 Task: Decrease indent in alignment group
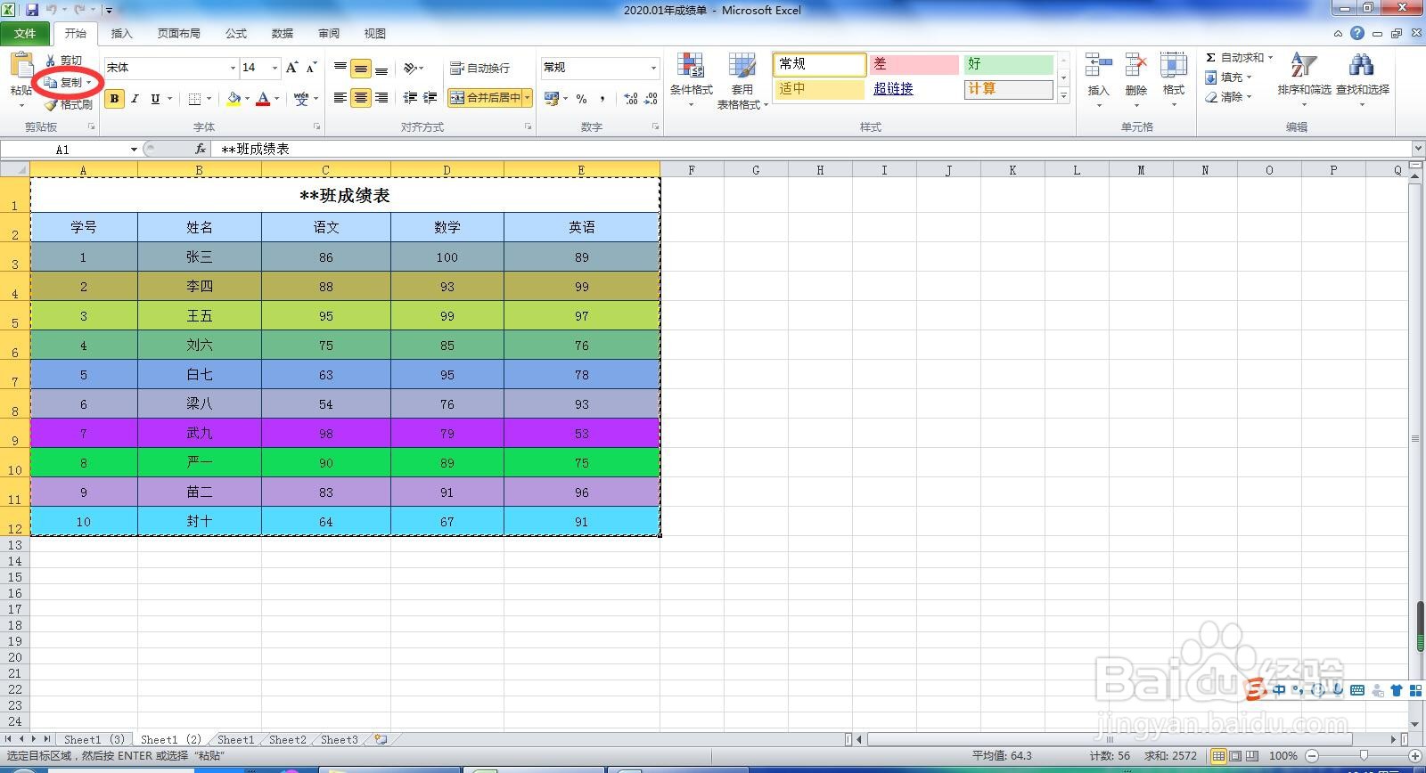click(410, 98)
